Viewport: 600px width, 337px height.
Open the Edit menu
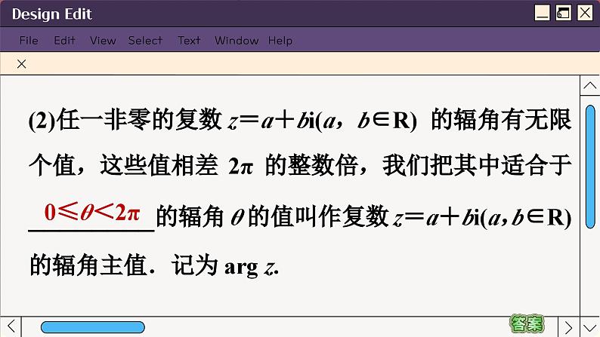pos(64,41)
